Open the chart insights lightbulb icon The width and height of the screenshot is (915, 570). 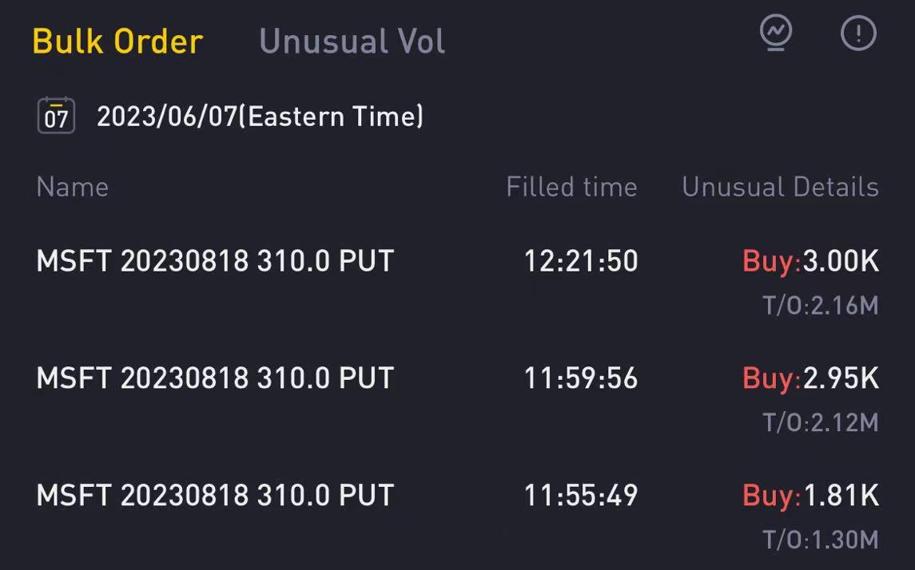point(775,33)
